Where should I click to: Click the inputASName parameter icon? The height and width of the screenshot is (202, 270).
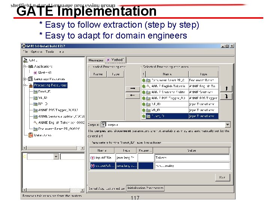(93, 158)
